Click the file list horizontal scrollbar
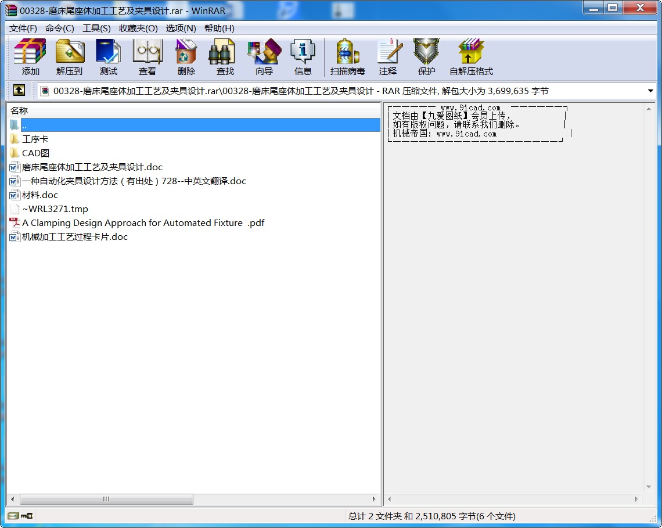Viewport: 662px width, 528px height. click(106, 499)
